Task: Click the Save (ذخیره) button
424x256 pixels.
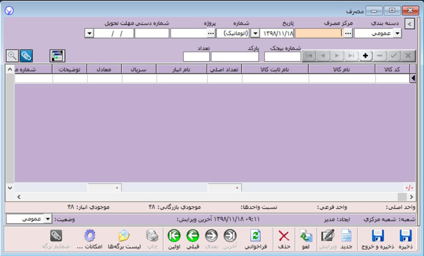Action: (405, 239)
